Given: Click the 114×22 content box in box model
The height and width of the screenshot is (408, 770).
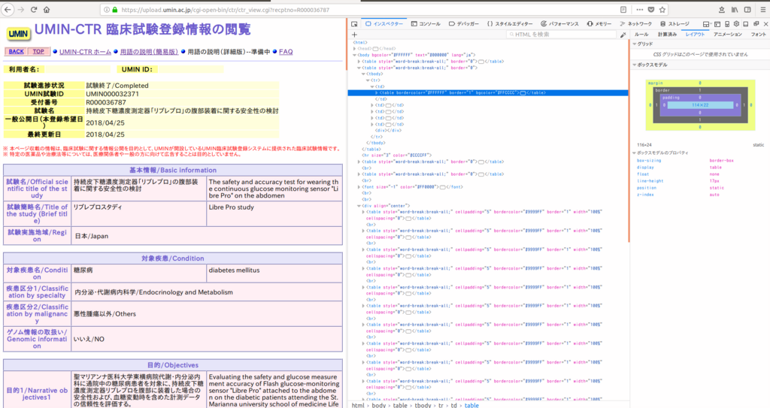Looking at the screenshot, I should tap(700, 105).
